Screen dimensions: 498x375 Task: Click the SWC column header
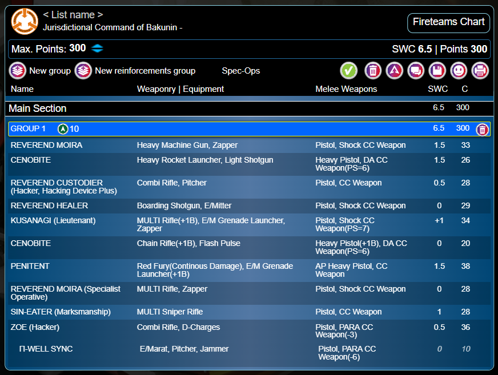click(437, 89)
